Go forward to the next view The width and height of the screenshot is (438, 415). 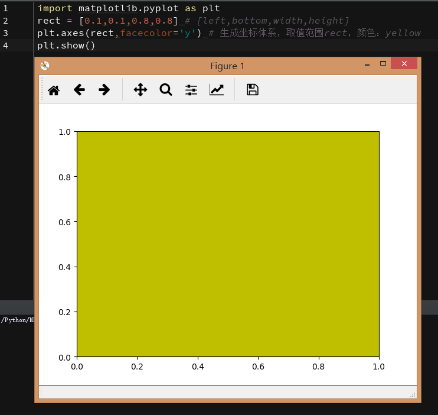pyautogui.click(x=104, y=90)
